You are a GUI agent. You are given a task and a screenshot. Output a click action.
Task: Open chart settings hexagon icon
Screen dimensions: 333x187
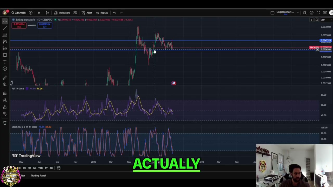tap(311, 13)
